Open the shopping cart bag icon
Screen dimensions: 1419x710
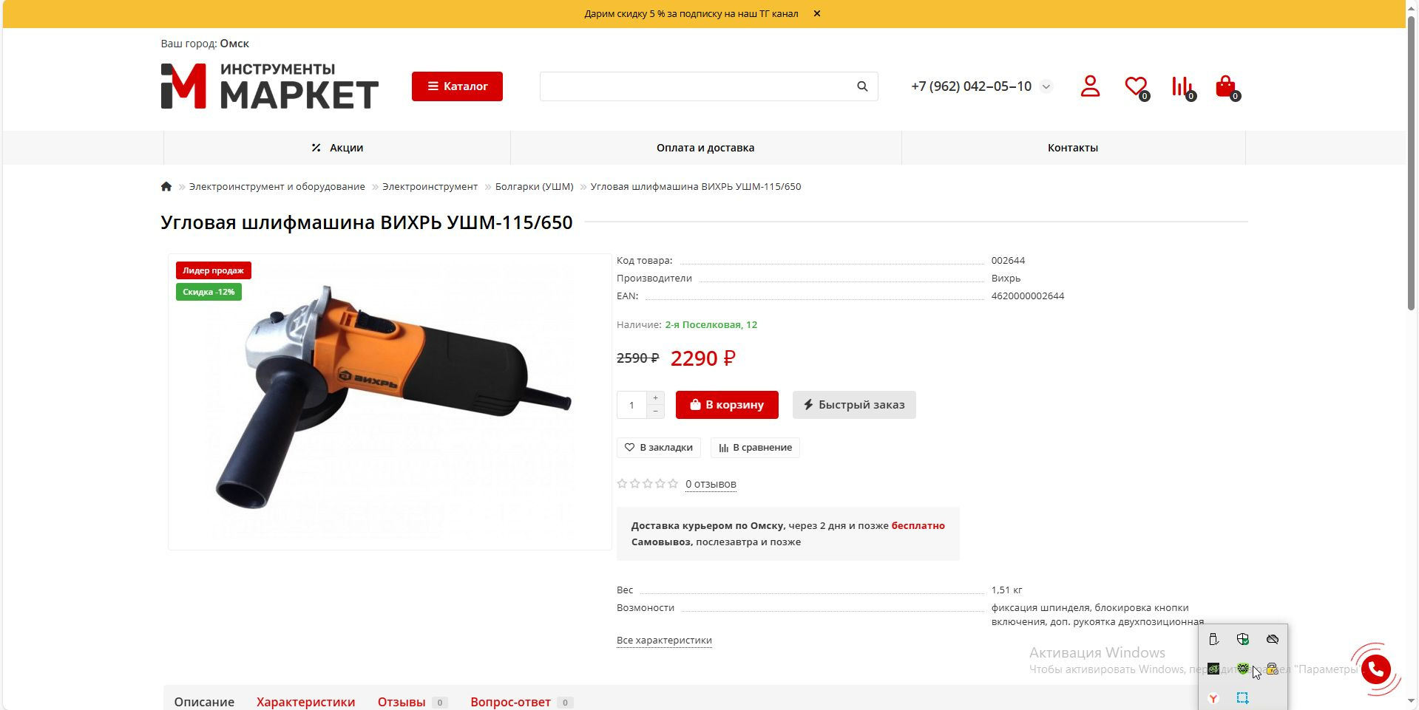[1227, 87]
